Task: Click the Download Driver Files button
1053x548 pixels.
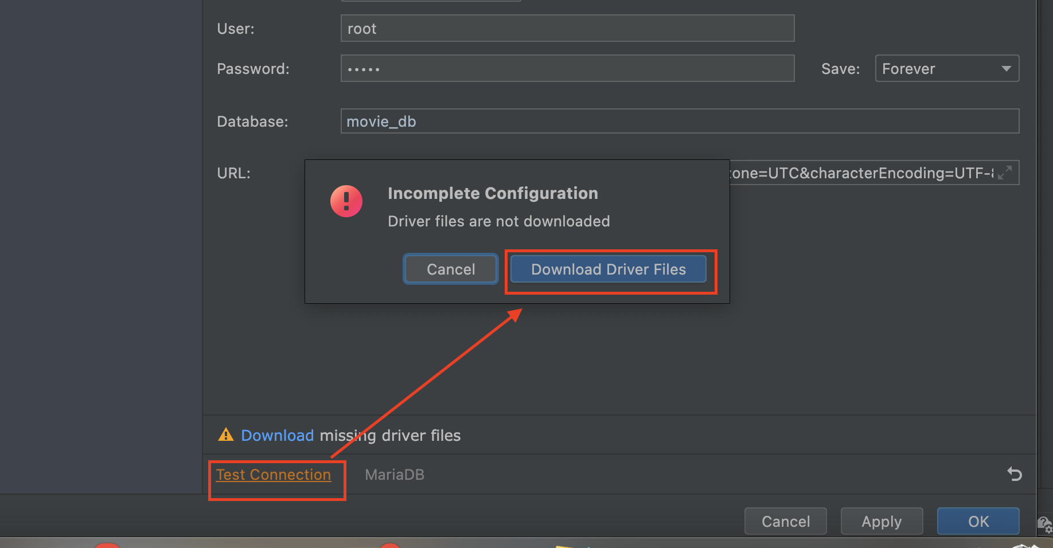Action: [609, 269]
